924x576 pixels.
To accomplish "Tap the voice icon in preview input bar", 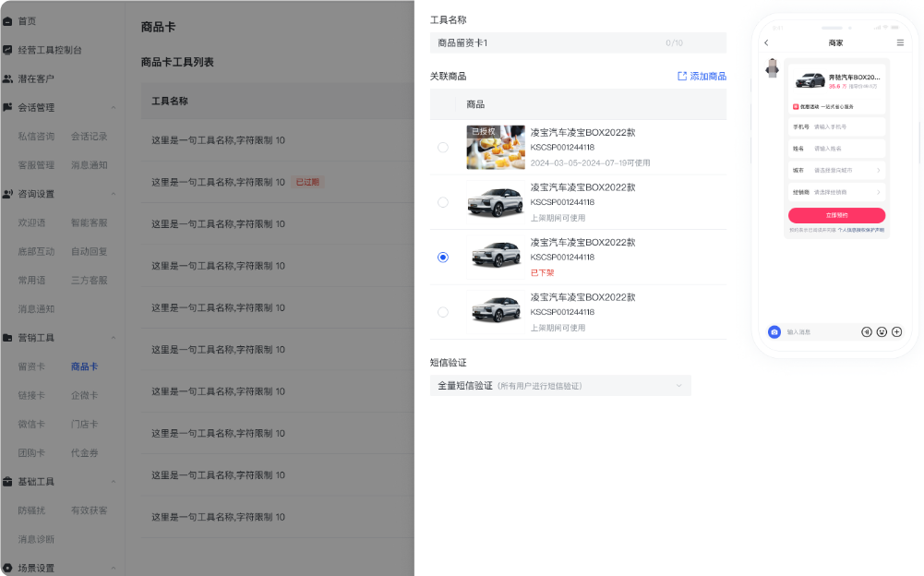I will coord(866,332).
